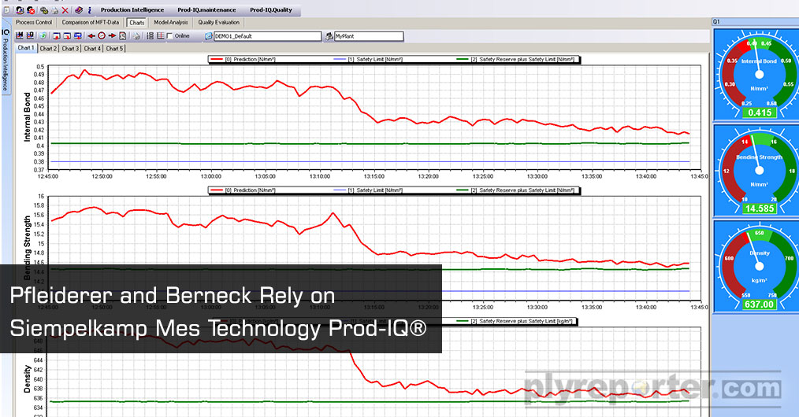This screenshot has height=417, width=799.
Task: Click the user login icon without red badge
Action: tap(20, 10)
